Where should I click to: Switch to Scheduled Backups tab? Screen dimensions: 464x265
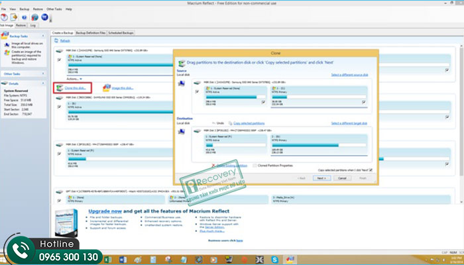pos(121,33)
